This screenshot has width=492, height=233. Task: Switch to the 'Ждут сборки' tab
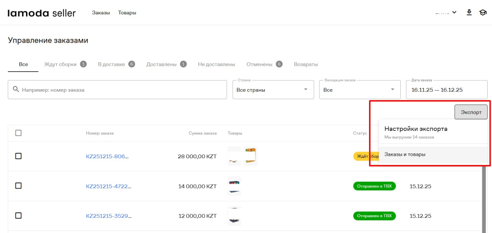(x=61, y=64)
